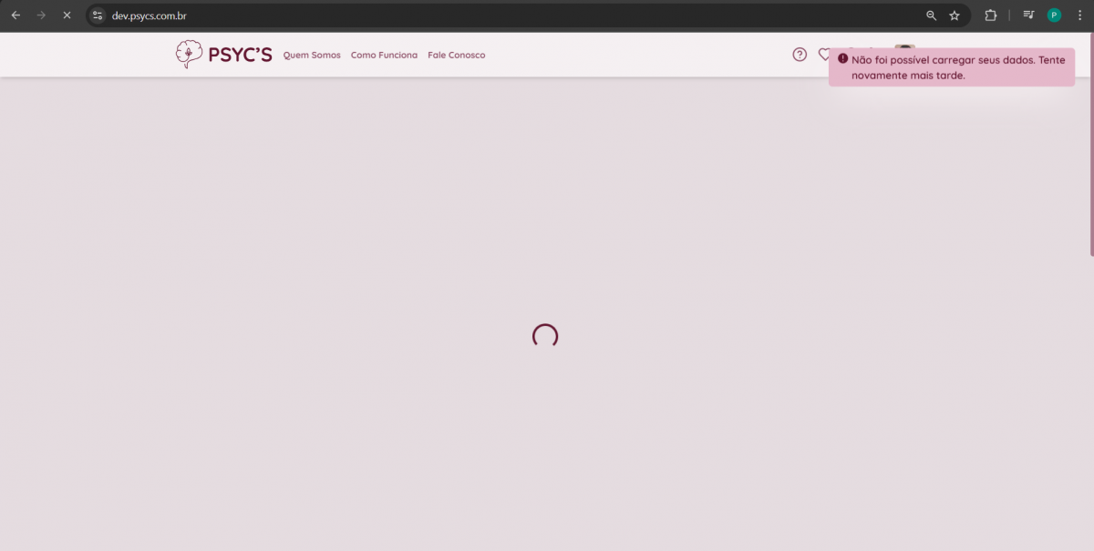Image resolution: width=1094 pixels, height=551 pixels.
Task: Open the Fale Conosco link
Action: (x=457, y=56)
